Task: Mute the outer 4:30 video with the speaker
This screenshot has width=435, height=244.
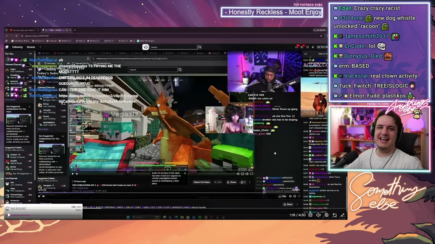Action: 318,215
